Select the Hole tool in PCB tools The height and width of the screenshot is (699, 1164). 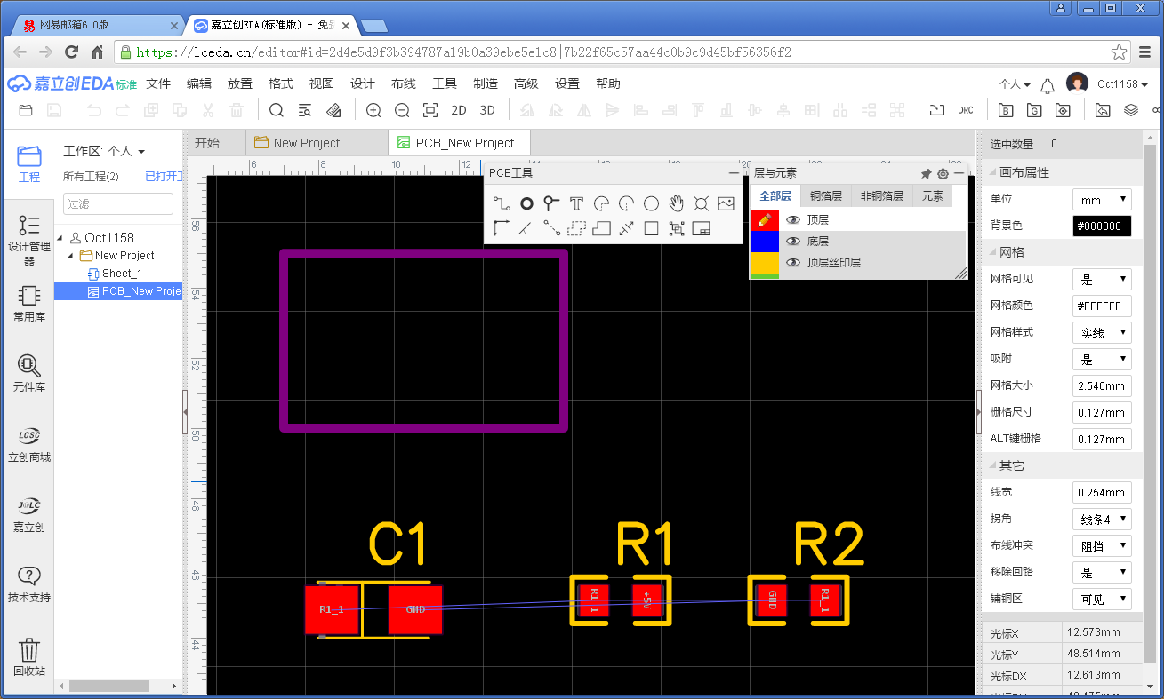(701, 203)
